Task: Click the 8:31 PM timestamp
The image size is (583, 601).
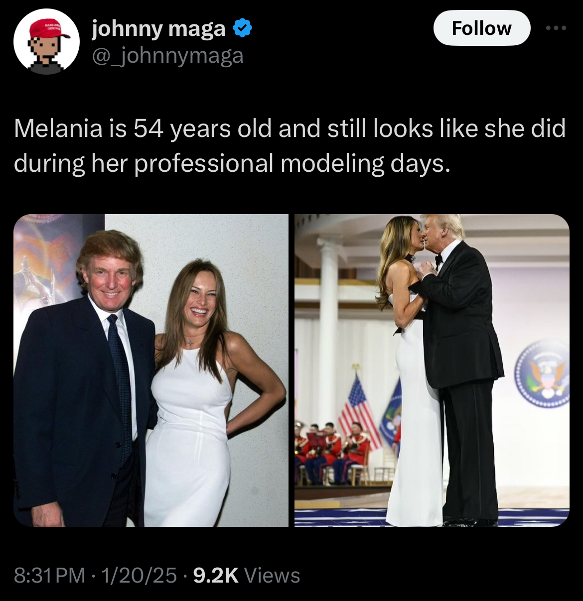Action: pyautogui.click(x=50, y=575)
